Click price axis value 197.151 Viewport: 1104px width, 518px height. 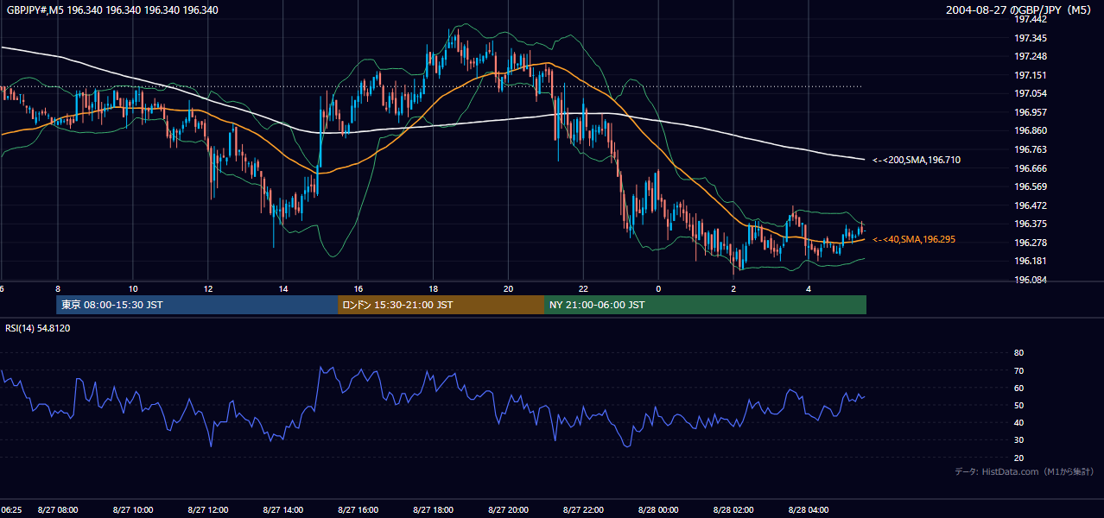(x=1030, y=75)
